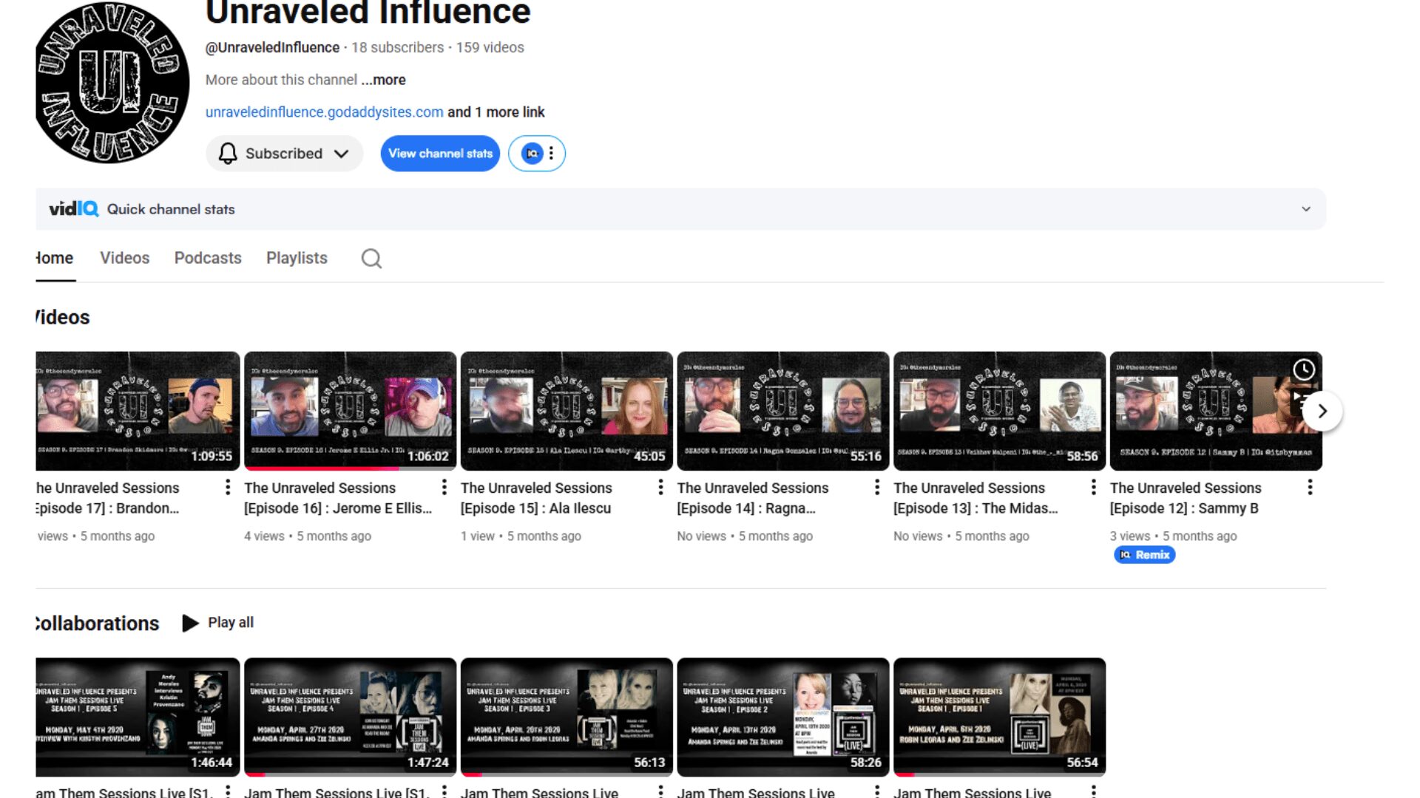Open the Episode 13 The Midas video thumbnail
The image size is (1420, 798).
(x=998, y=411)
